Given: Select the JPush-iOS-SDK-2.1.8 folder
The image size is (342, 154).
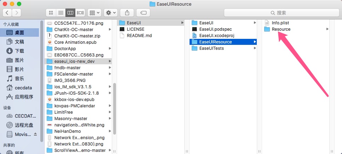Looking at the screenshot, I should pos(78,93).
